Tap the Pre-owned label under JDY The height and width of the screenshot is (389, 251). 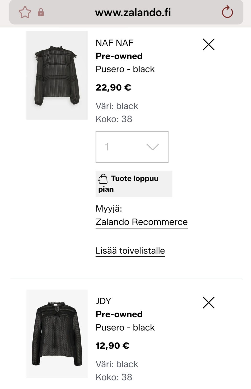click(119, 314)
